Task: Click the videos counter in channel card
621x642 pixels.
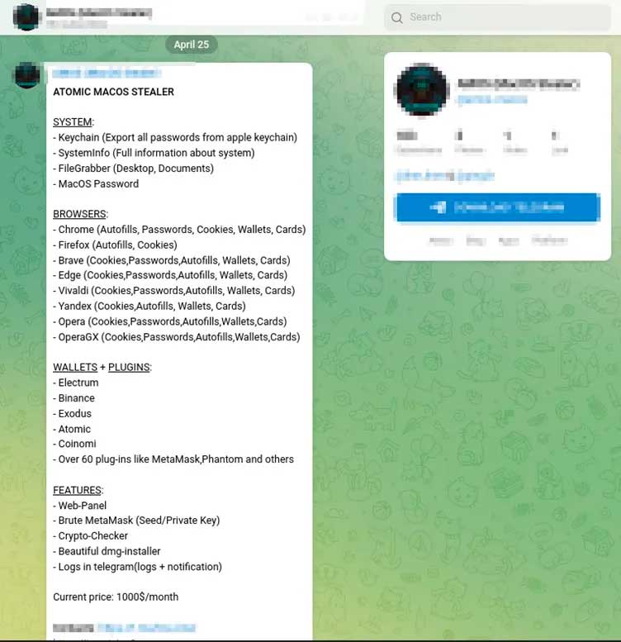Action: [x=514, y=142]
